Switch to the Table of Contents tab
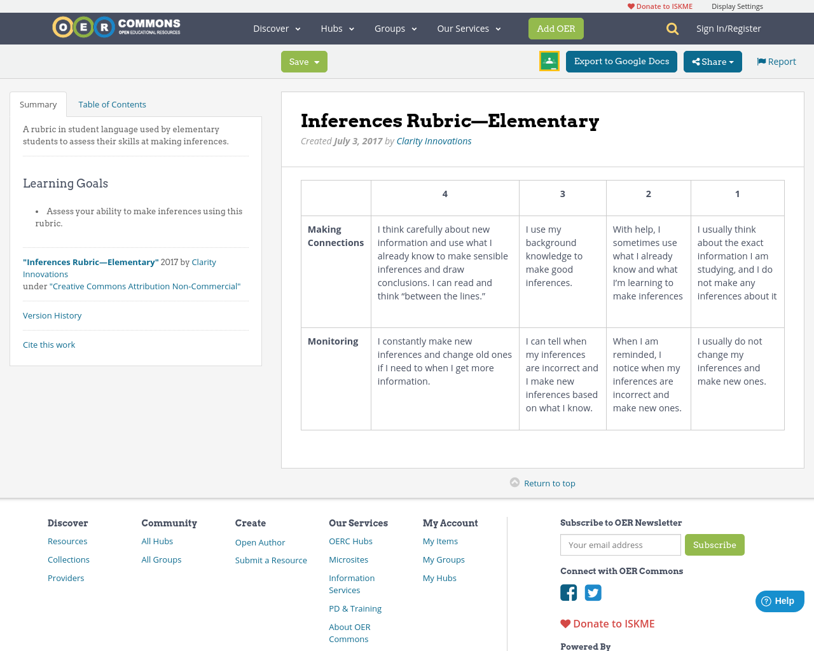814x651 pixels. click(x=112, y=103)
